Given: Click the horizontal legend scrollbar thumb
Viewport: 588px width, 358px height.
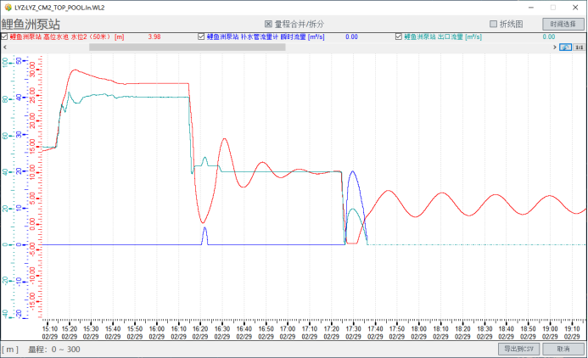Looking at the screenshot, I should point(187,48).
